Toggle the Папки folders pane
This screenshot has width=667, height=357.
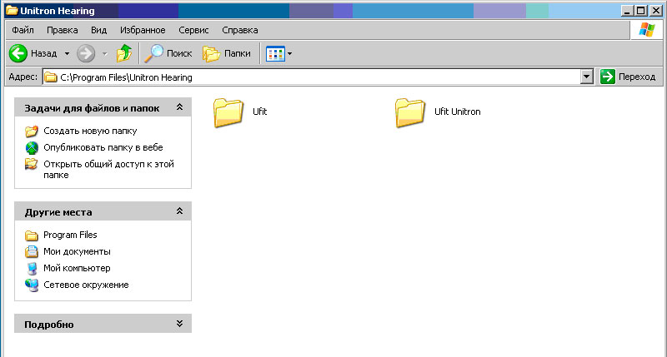click(211, 54)
